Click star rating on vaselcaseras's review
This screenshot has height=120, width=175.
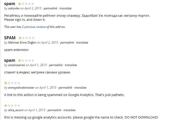[26, 61]
